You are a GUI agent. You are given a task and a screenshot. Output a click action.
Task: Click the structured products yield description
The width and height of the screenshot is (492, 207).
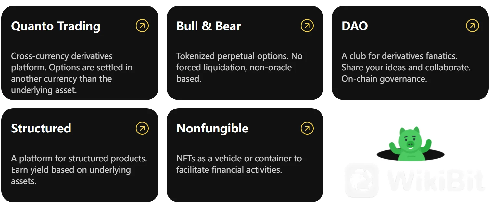(x=79, y=170)
